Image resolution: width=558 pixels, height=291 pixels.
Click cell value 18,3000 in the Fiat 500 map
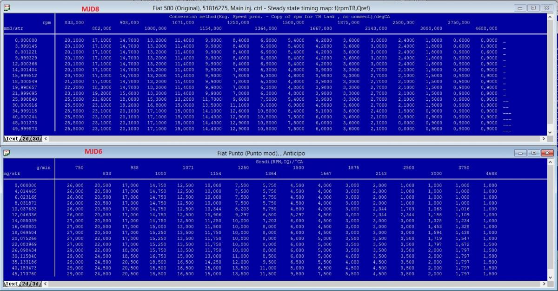102,88
